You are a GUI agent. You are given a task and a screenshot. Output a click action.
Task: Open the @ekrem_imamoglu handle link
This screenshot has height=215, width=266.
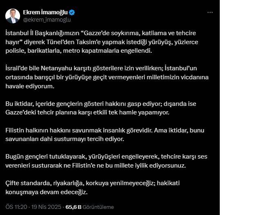(x=41, y=19)
